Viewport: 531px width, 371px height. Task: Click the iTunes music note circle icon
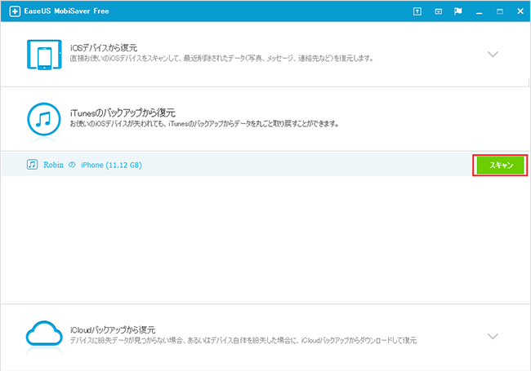44,119
